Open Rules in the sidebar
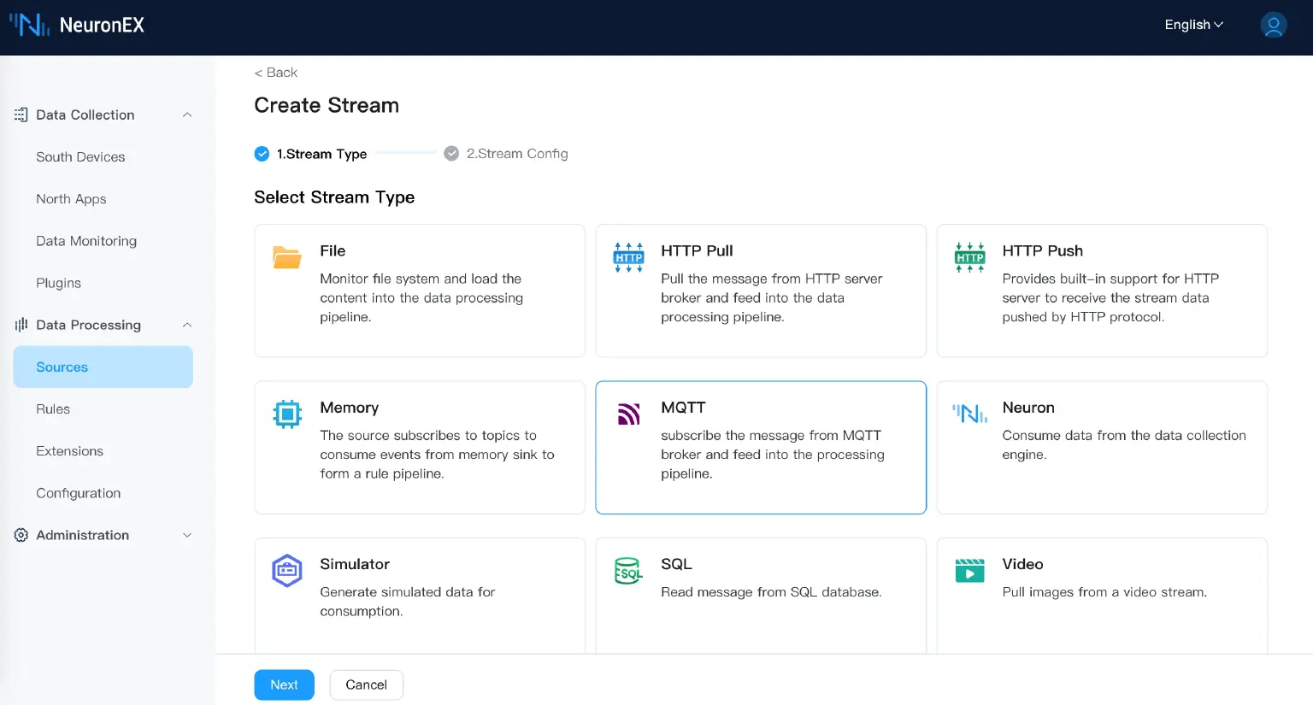This screenshot has height=705, width=1313. click(x=53, y=408)
